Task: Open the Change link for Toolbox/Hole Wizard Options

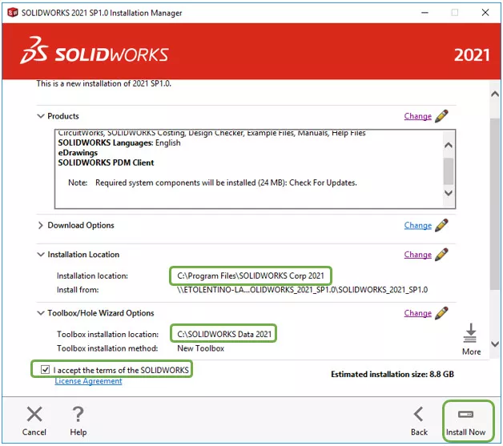Action: click(x=417, y=313)
